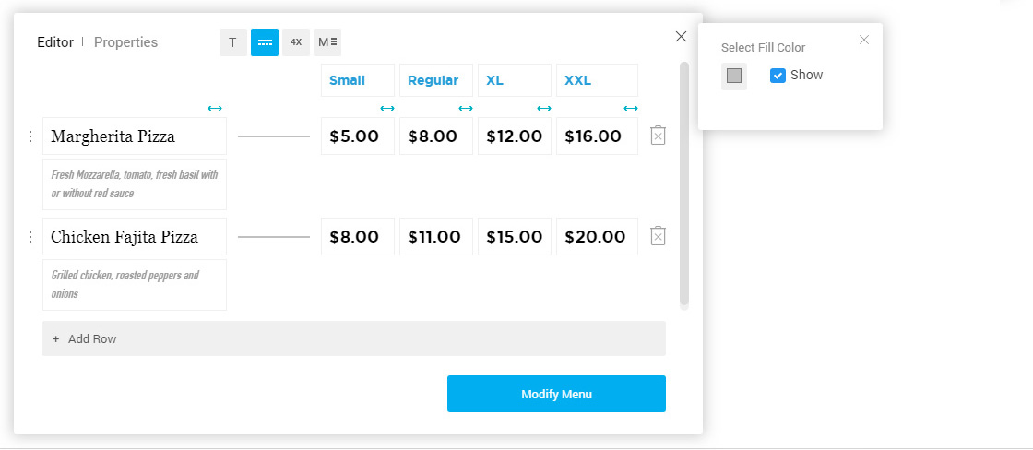Viewport: 1033px width, 450px height.
Task: Click the Modify Menu button
Action: click(x=557, y=394)
